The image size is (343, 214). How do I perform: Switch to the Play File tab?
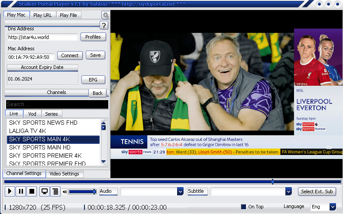click(x=68, y=15)
